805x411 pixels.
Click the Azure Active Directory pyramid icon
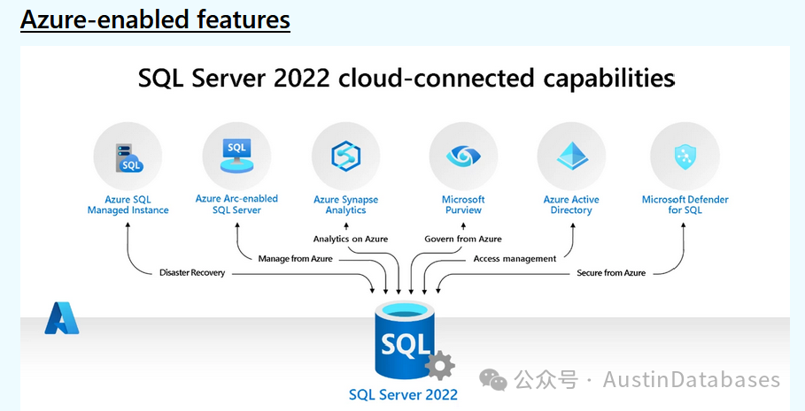click(571, 156)
